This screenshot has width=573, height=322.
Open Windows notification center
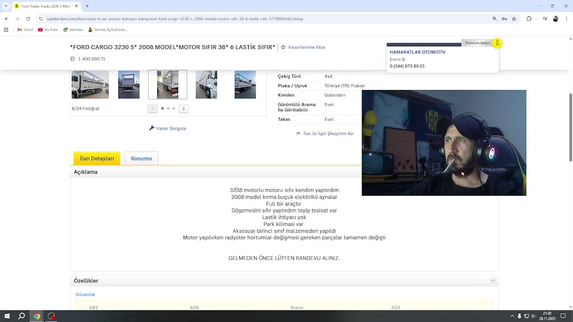tap(563, 316)
